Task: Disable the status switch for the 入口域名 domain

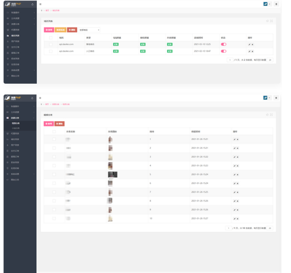Action: click(223, 51)
